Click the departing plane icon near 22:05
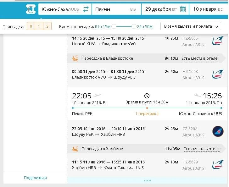The image size is (229, 187). [97, 96]
